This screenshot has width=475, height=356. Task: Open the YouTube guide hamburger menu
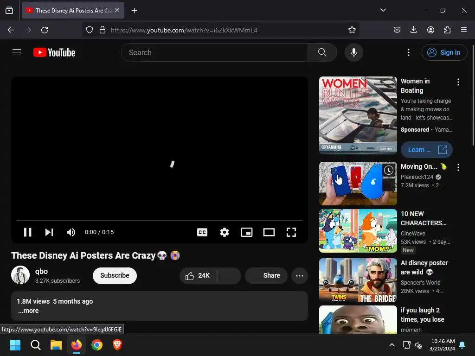(17, 52)
